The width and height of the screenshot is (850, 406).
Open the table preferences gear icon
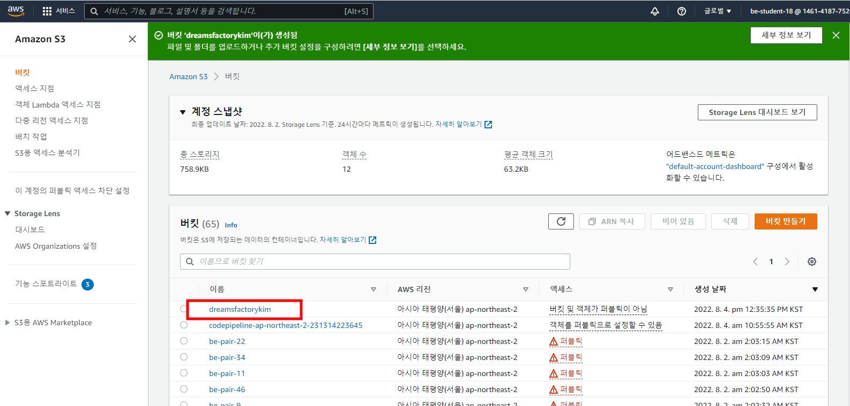click(812, 262)
